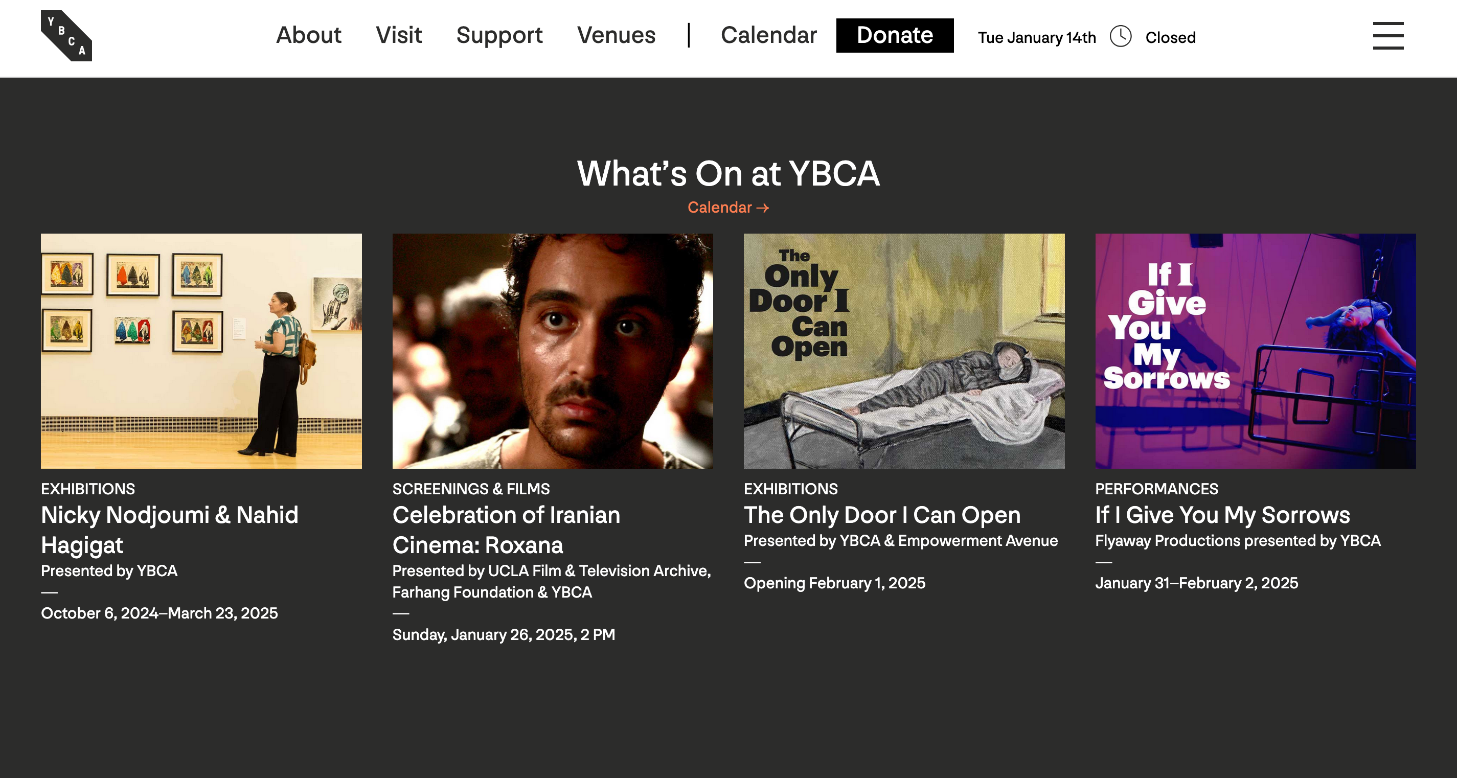
Task: Follow the orange Calendar arrow link
Action: tap(727, 208)
